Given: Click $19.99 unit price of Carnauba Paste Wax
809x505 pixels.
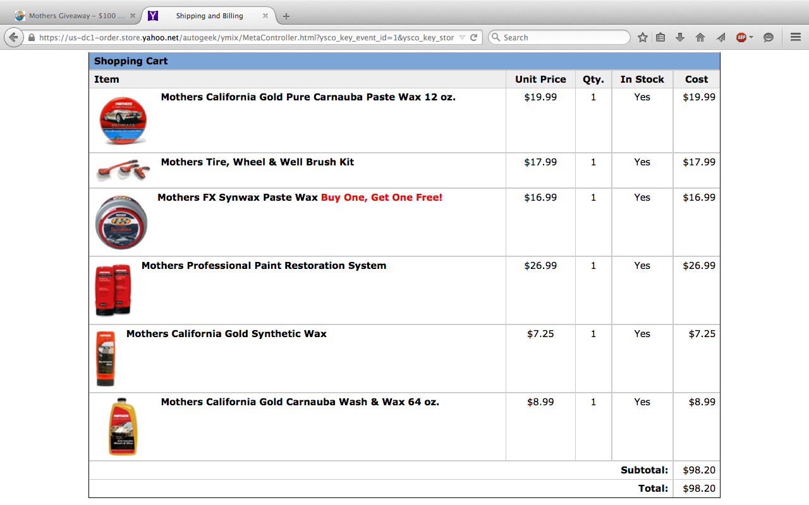Looking at the screenshot, I should [x=540, y=97].
